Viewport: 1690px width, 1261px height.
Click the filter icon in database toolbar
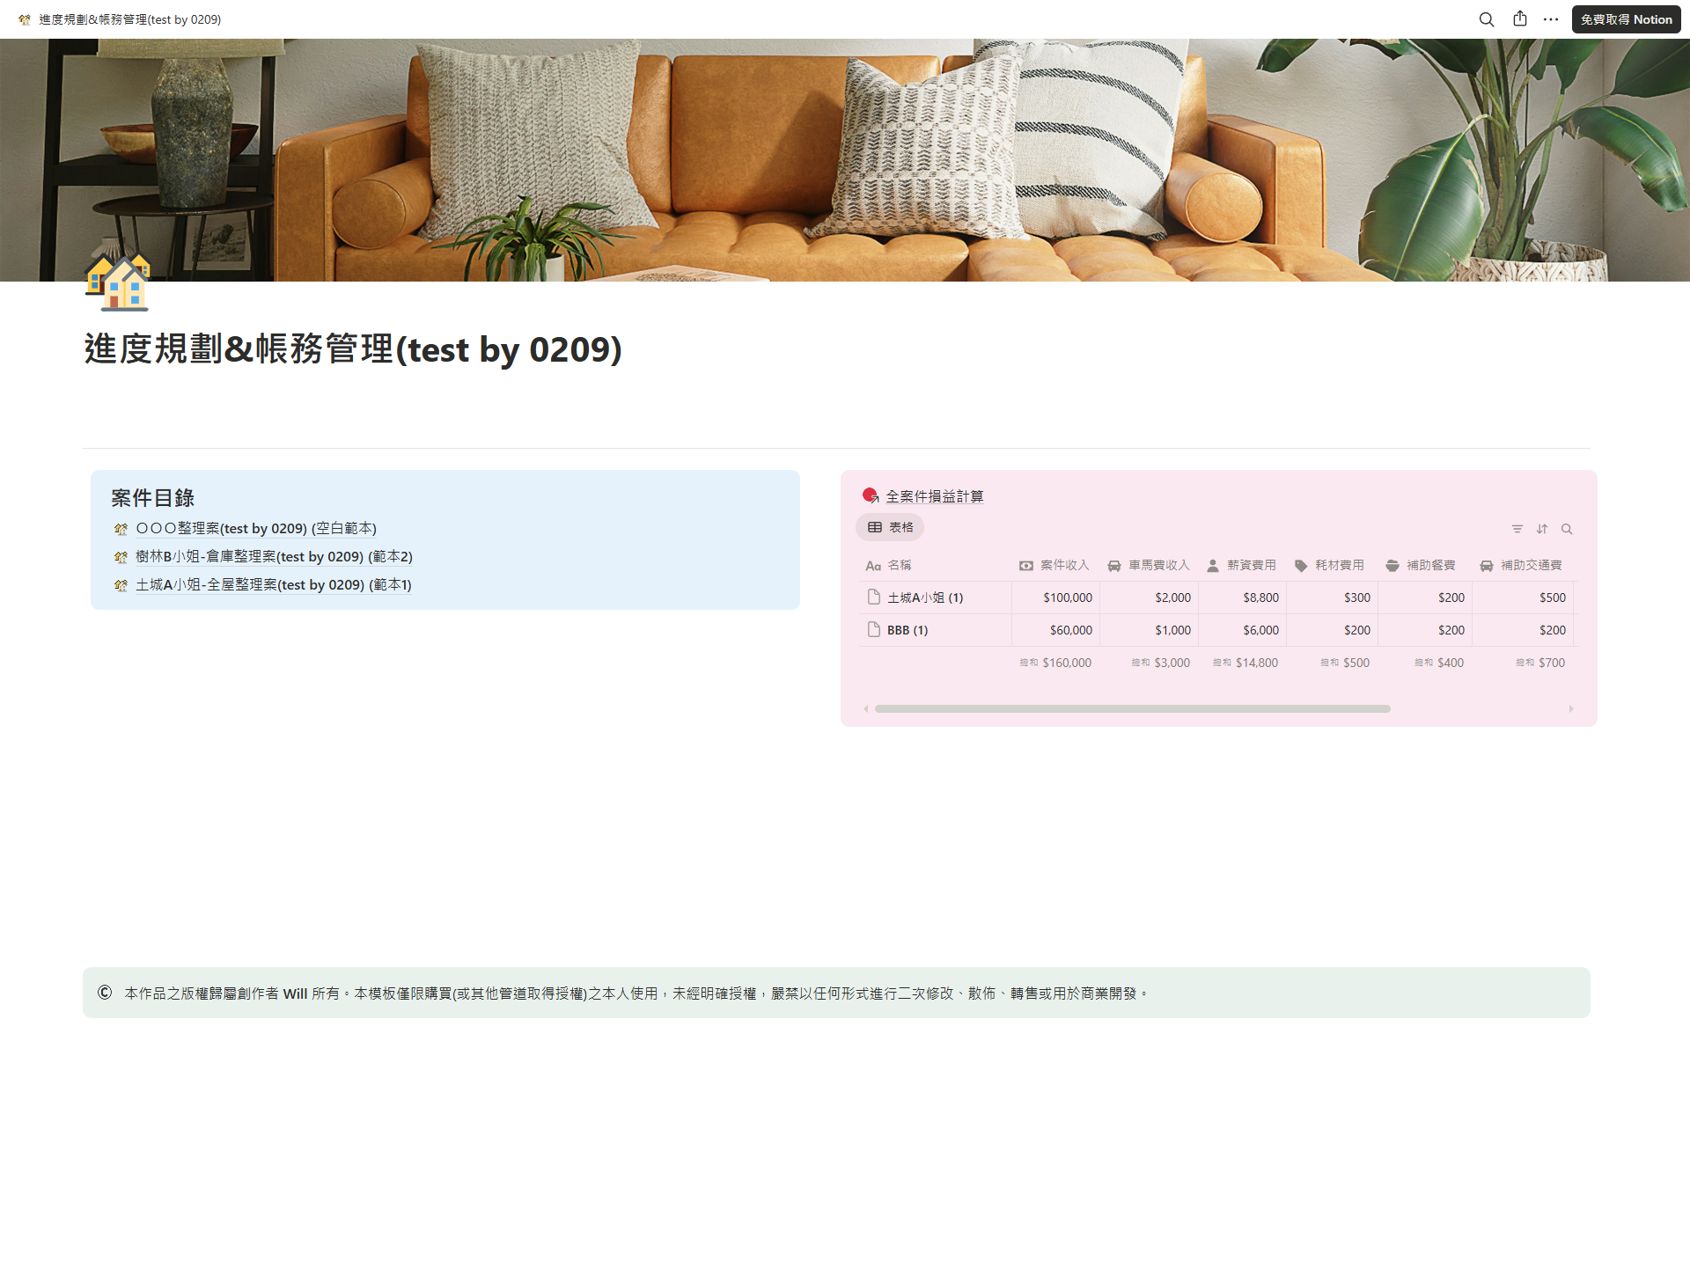[x=1517, y=529]
